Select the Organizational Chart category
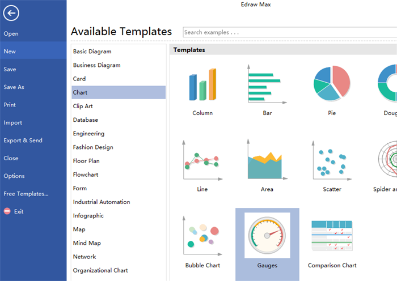 100,270
